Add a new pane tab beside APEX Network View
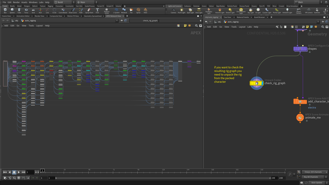 (127, 16)
